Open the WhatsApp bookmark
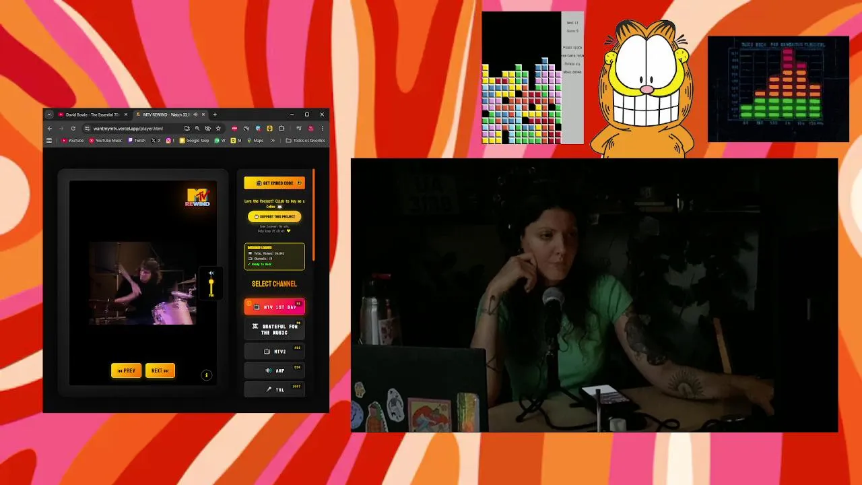Screen dimensions: 862x485 (220, 141)
